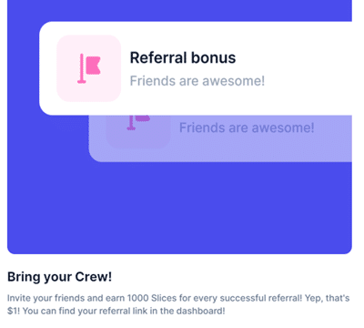Open the white Referral bonus card
The height and width of the screenshot is (328, 364).
196,68
